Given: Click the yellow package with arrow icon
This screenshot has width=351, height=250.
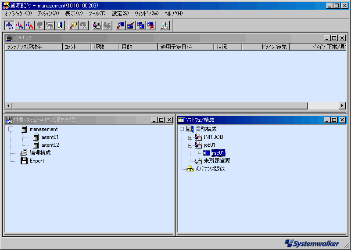Looking at the screenshot, I should pos(73,25).
